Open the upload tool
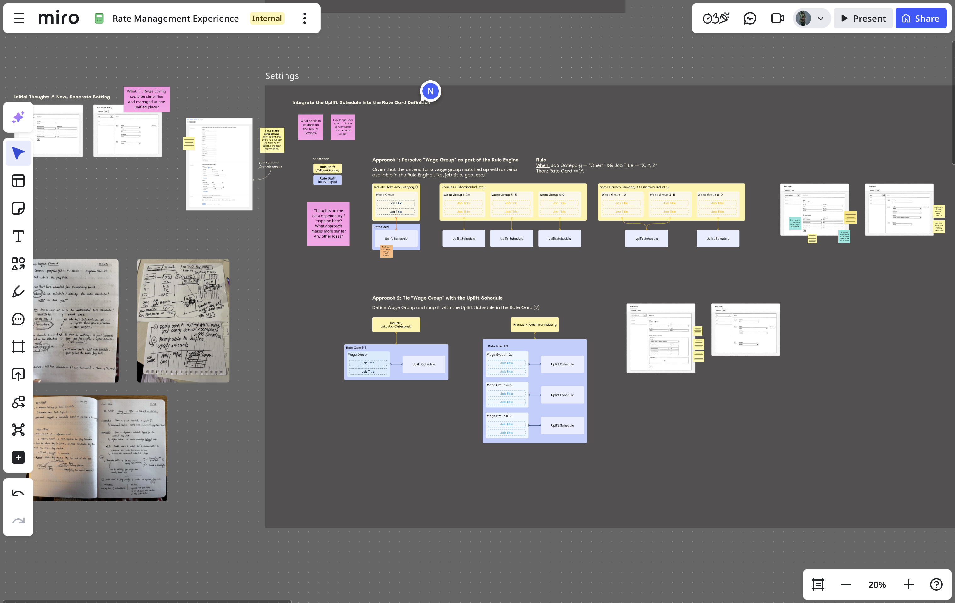Image resolution: width=955 pixels, height=603 pixels. coord(18,374)
